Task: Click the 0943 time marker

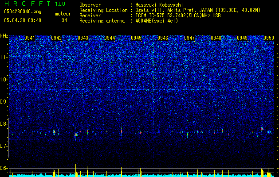Action: 83,38
